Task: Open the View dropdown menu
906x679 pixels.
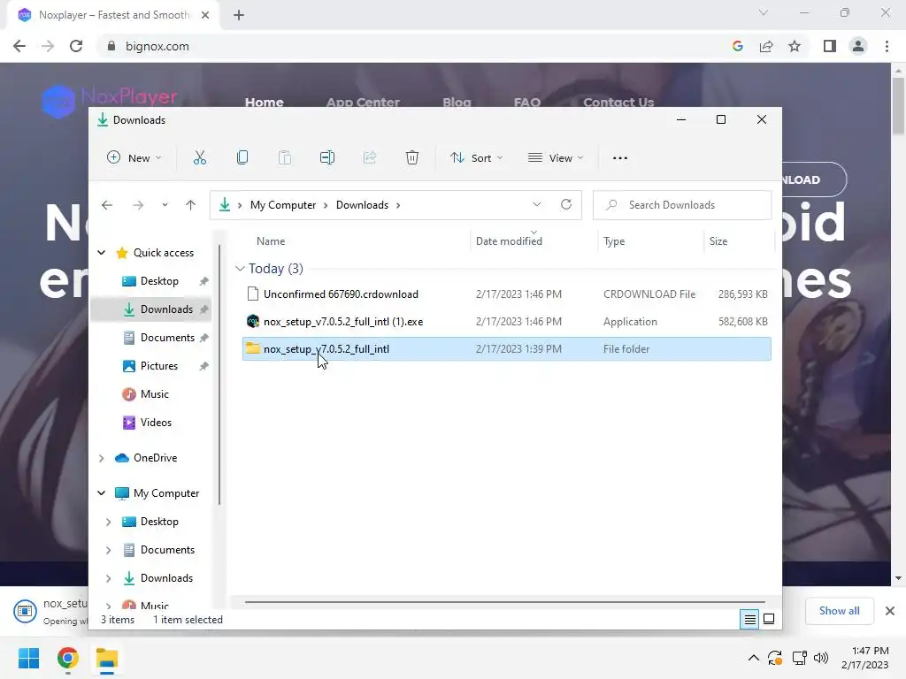Action: [556, 157]
